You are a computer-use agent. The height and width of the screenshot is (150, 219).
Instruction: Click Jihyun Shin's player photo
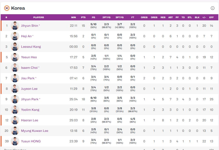(15, 26)
